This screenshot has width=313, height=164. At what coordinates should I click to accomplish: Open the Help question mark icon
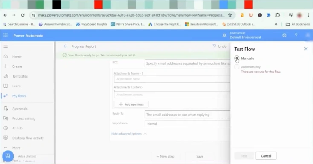[x=296, y=35]
